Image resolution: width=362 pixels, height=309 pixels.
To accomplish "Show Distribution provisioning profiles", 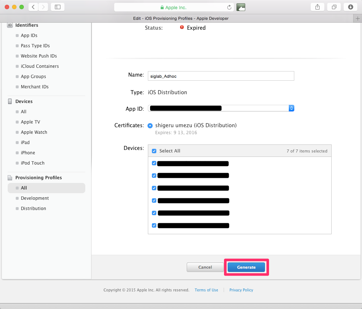I will pos(33,209).
